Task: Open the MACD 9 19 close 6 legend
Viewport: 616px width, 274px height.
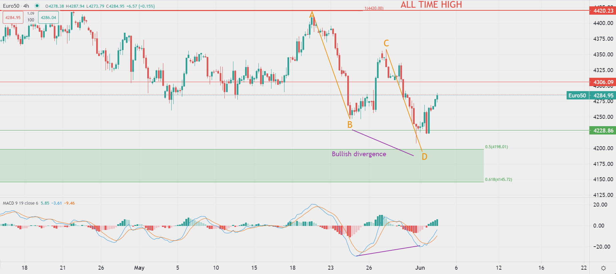Action: [20, 203]
